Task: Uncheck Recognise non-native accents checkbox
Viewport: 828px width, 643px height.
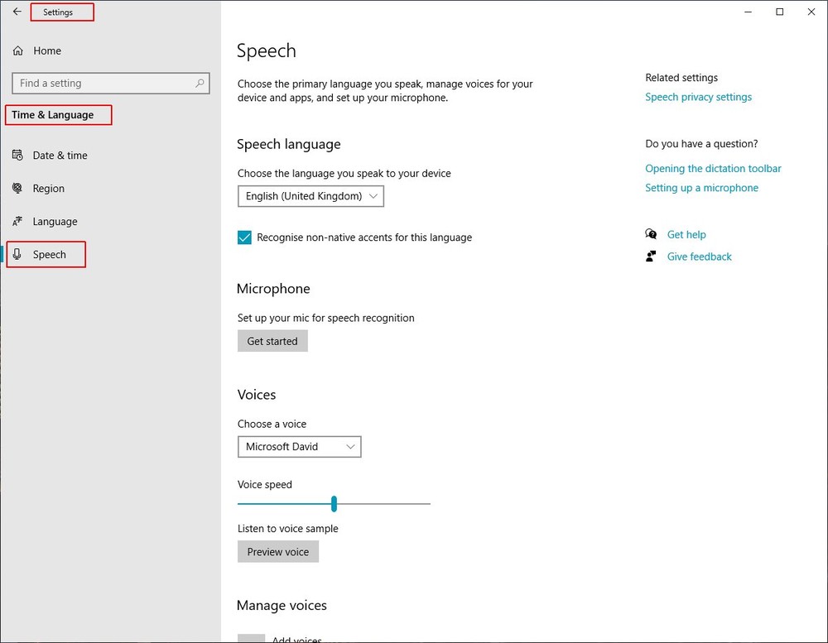Action: tap(244, 238)
